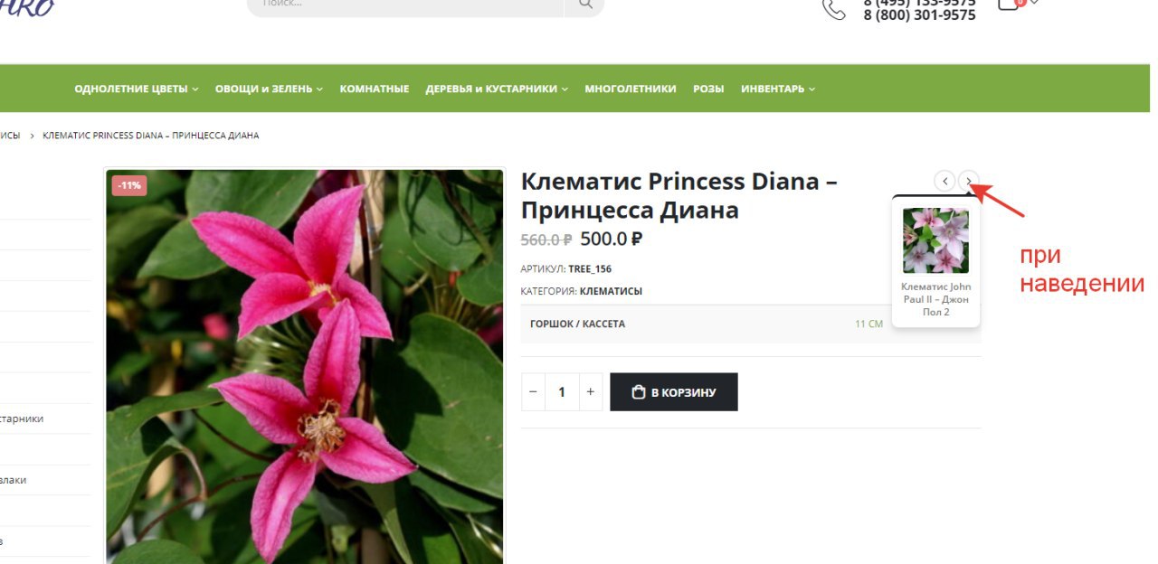The height and width of the screenshot is (564, 1158).
Task: Click the quantity input field
Action: 562,392
